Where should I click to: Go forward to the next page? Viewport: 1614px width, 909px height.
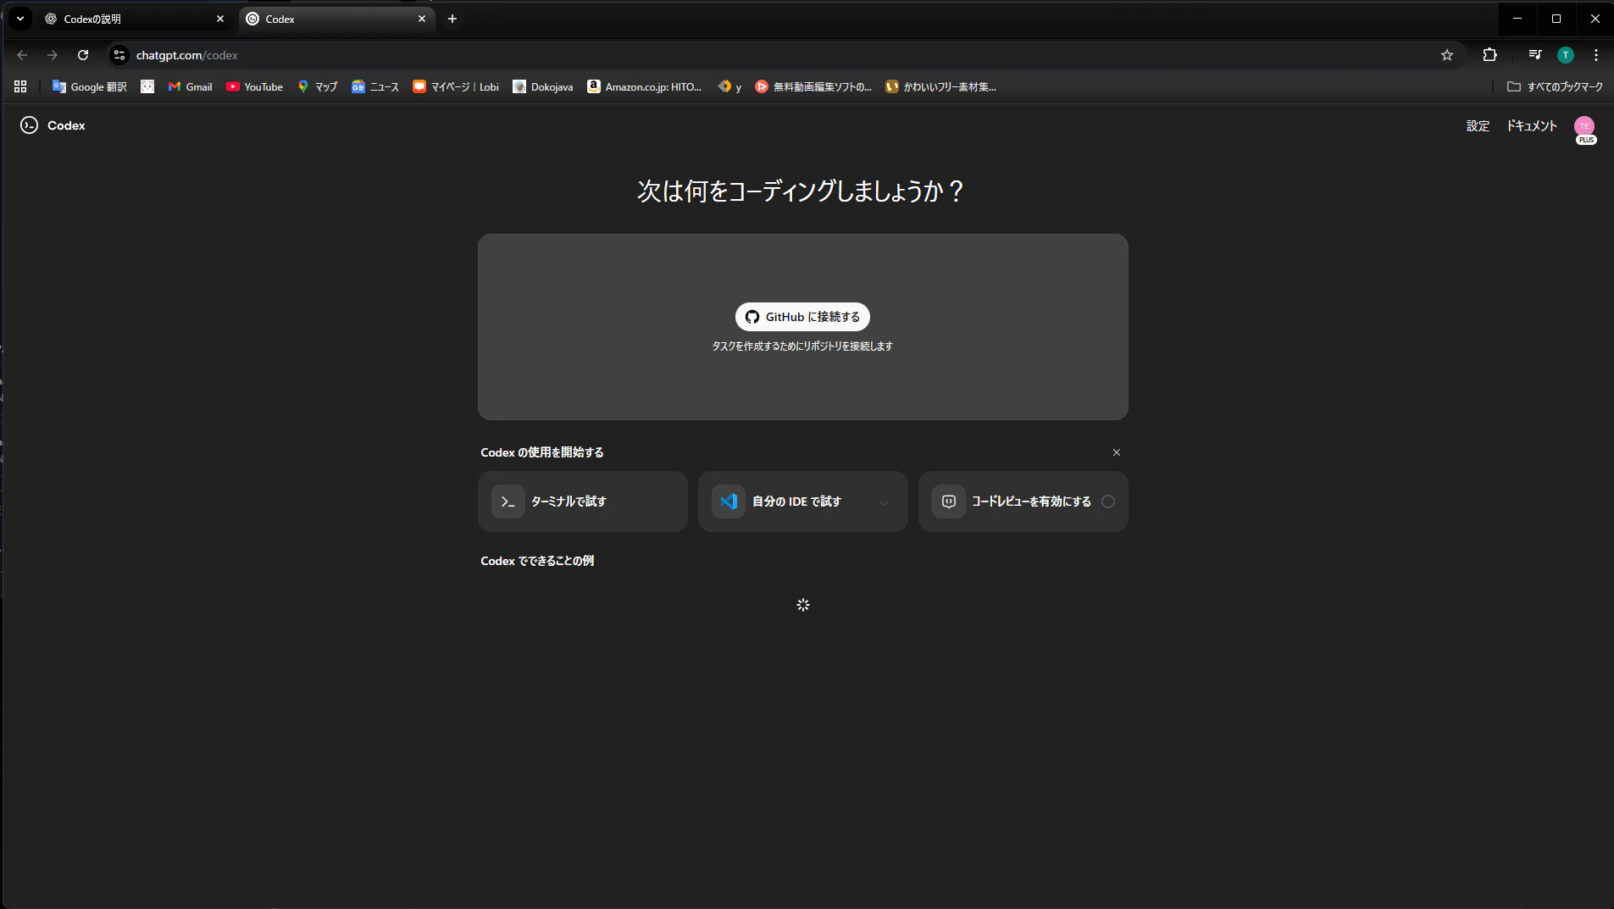pyautogui.click(x=53, y=55)
